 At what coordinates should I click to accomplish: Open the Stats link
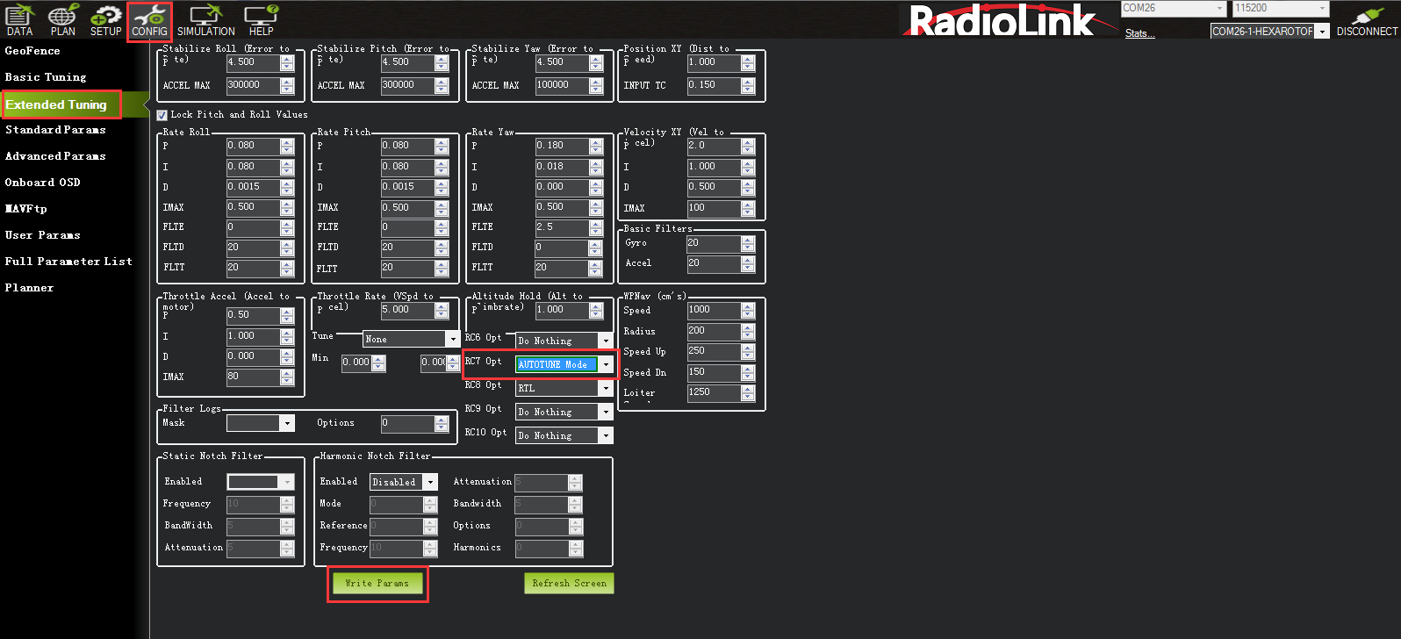(1139, 33)
